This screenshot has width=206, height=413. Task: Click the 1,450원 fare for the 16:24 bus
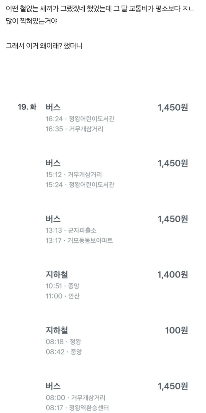pos(173,107)
